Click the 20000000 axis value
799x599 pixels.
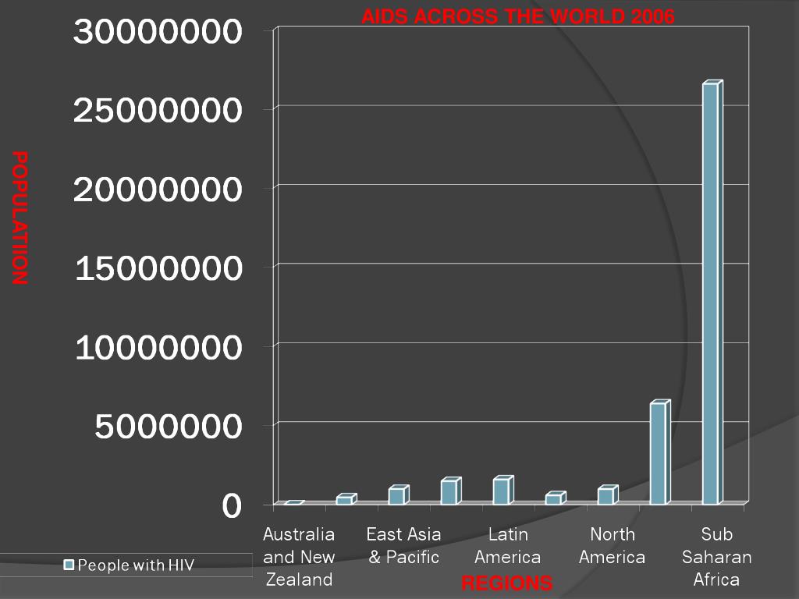pos(158,190)
